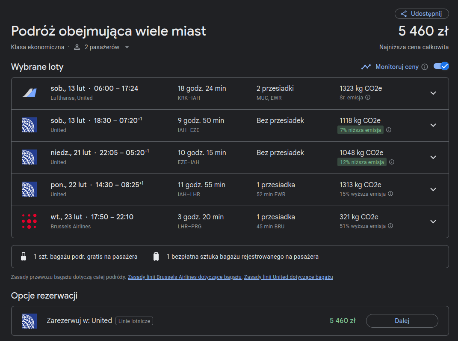This screenshot has width=458, height=341.
Task: Disable the Monitoruj ceny price tracking switch
Action: pos(441,66)
